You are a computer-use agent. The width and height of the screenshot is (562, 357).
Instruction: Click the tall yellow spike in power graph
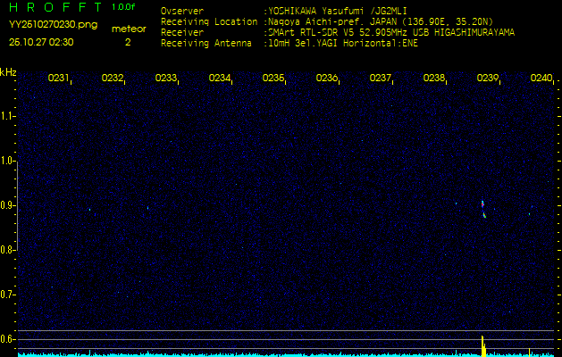(482, 345)
